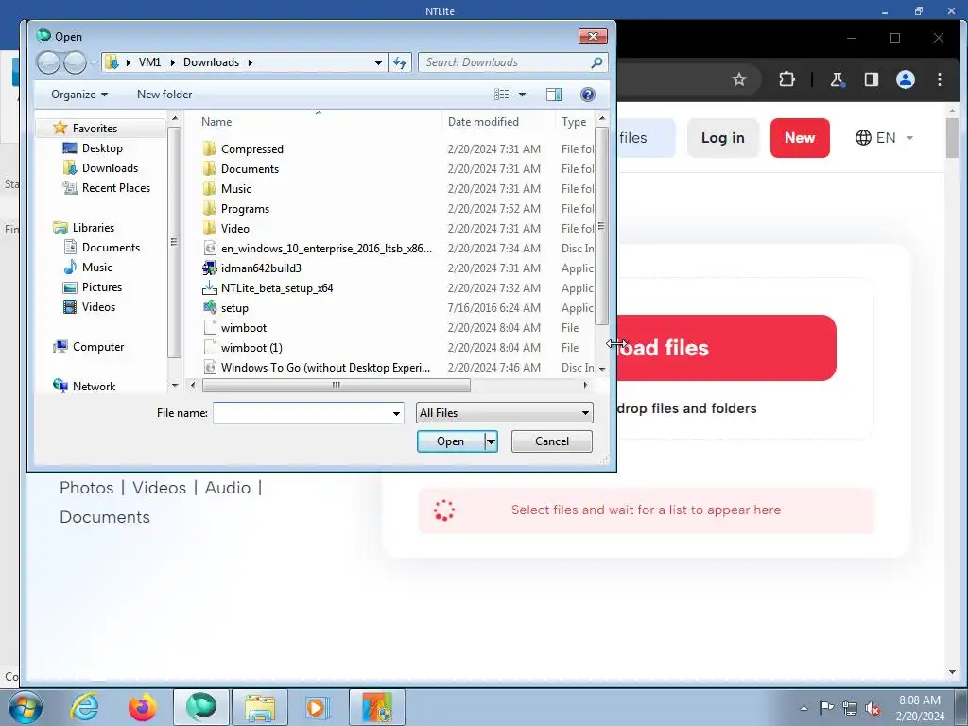Select Pictures under Libraries
This screenshot has height=726, width=968.
point(102,287)
